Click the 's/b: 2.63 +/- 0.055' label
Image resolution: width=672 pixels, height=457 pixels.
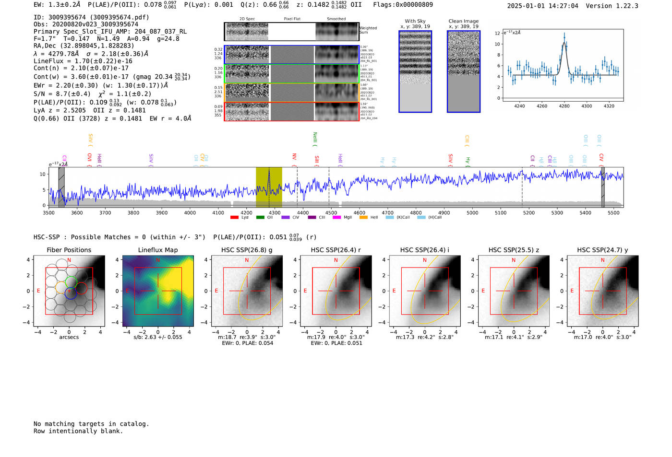(x=158, y=337)
